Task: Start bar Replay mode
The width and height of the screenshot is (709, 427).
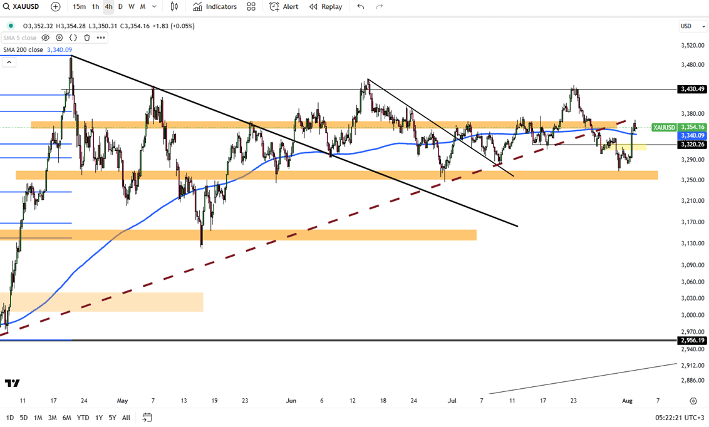Action: [x=326, y=7]
